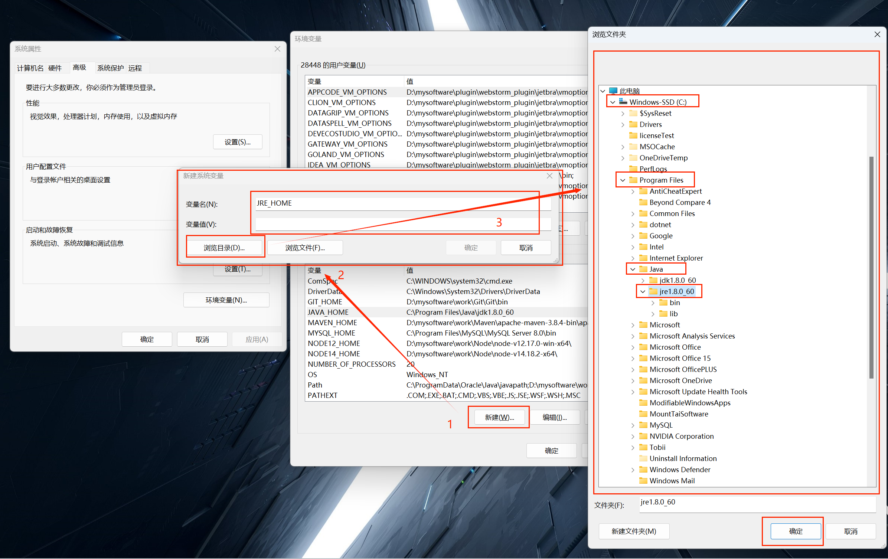Viewport: 888px width, 559px height.
Task: Confirm folder selection with 确定 button
Action: click(x=795, y=531)
